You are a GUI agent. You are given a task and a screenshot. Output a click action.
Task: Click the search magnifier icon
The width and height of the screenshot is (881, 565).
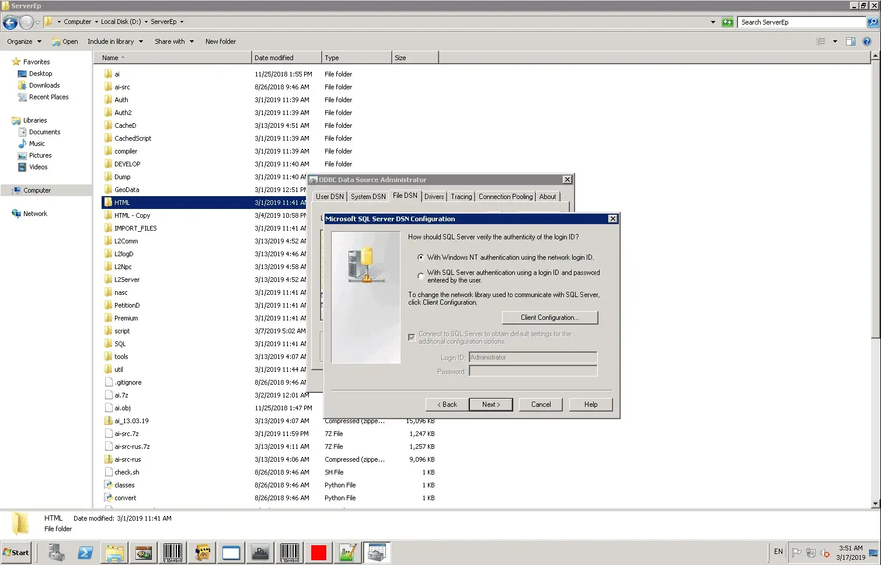(873, 22)
